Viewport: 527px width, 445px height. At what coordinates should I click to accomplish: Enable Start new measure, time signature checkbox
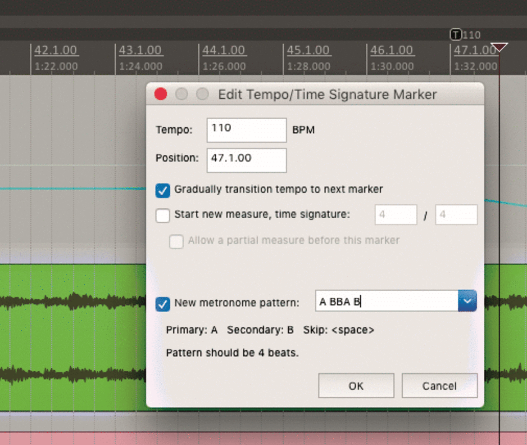tap(163, 215)
